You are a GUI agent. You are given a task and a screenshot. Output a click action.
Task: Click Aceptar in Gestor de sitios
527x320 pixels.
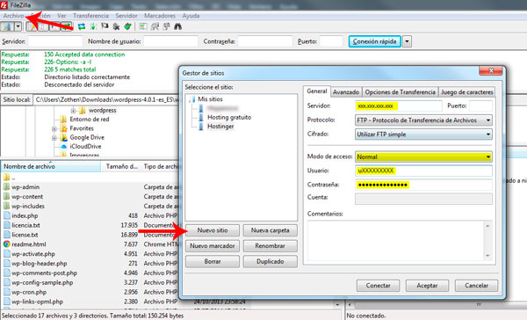click(x=427, y=286)
